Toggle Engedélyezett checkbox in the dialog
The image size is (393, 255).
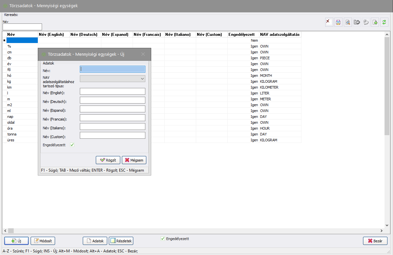[x=72, y=145]
